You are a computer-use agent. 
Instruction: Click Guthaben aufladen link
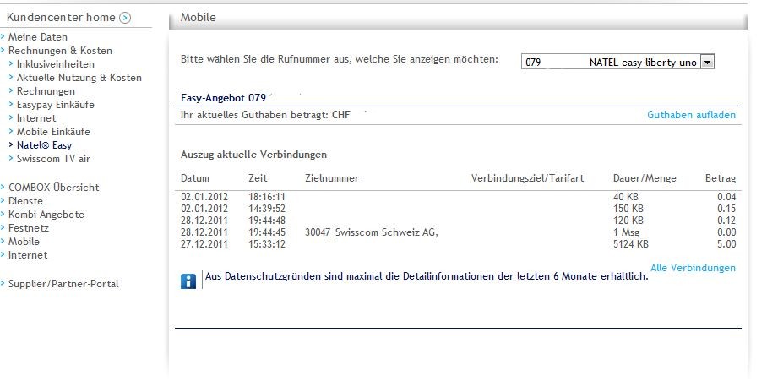(691, 115)
